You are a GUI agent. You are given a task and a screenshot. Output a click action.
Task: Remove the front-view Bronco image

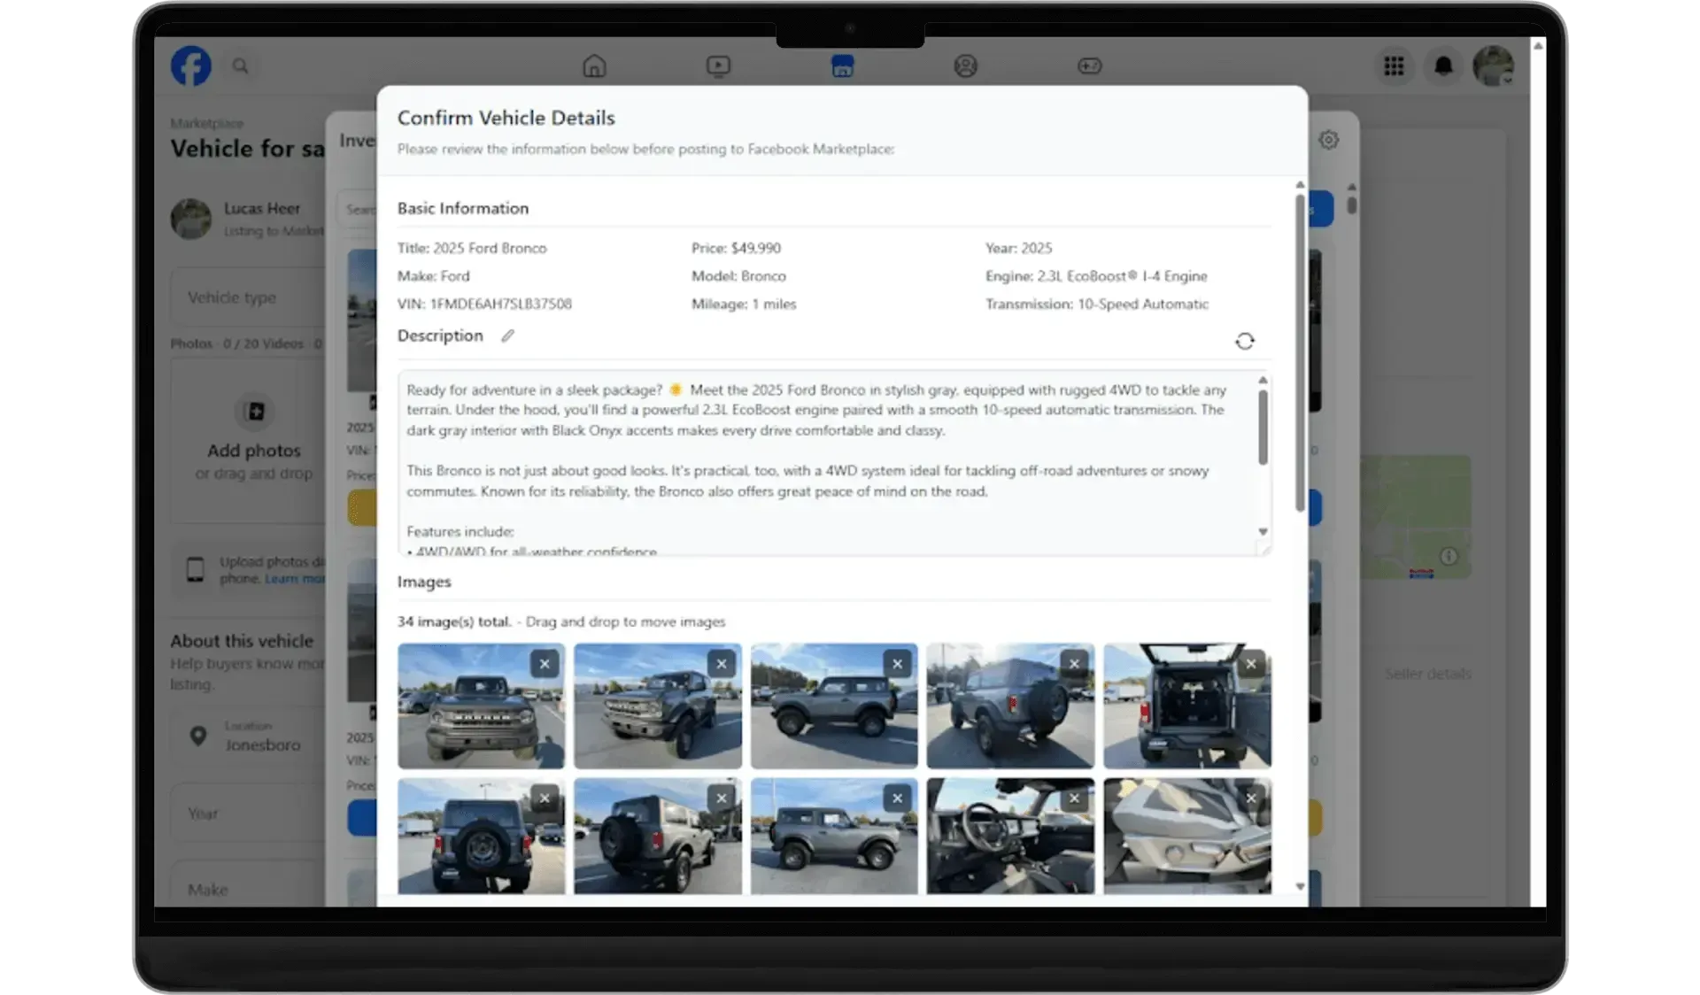pos(545,664)
